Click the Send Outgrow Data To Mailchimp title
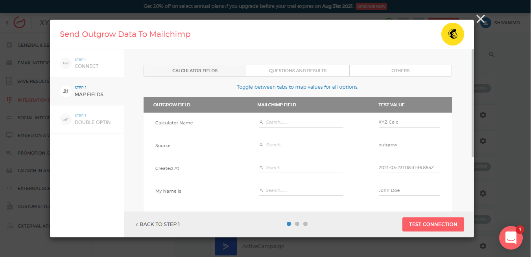The width and height of the screenshot is (531, 257). (x=125, y=34)
